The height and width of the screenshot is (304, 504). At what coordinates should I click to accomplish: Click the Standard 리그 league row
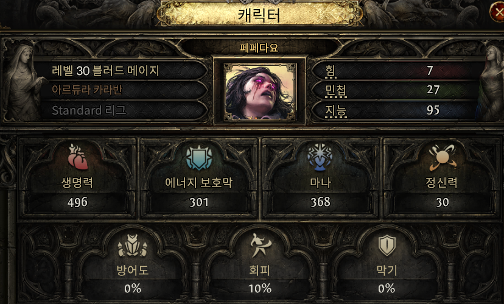click(x=121, y=110)
